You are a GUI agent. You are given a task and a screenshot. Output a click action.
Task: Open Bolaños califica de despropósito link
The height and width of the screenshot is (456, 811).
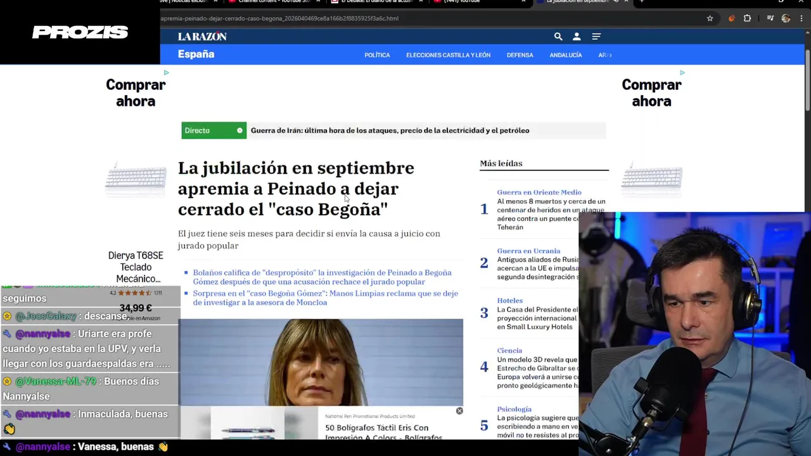[322, 277]
